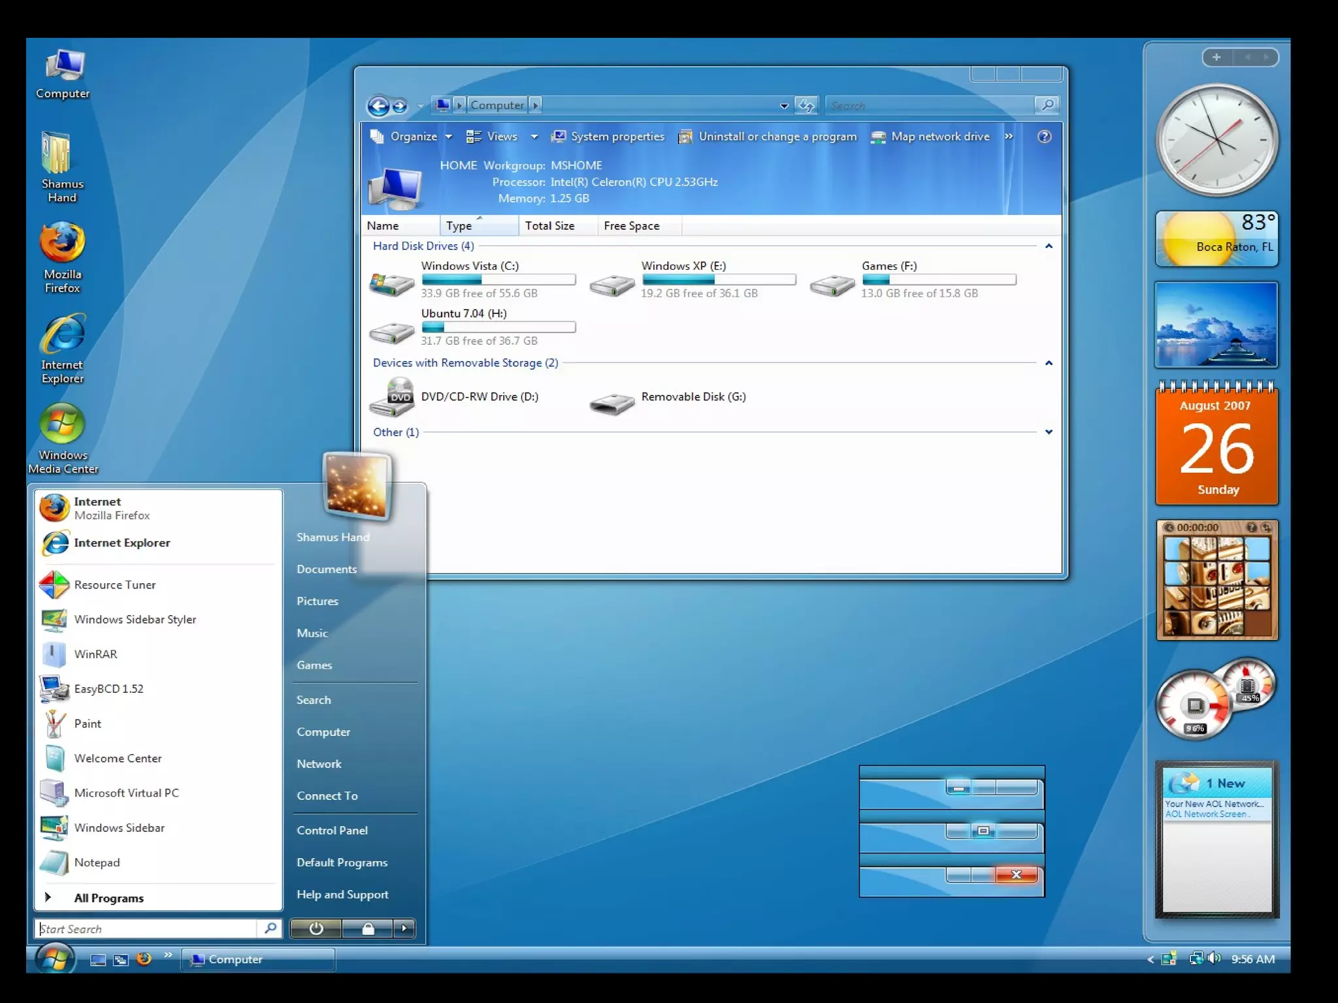This screenshot has width=1338, height=1003.
Task: Collapse the Hard Disk Drives group
Action: pyautogui.click(x=1049, y=246)
